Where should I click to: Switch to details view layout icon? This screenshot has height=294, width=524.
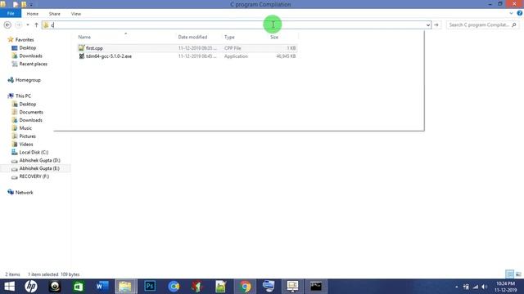pos(509,274)
